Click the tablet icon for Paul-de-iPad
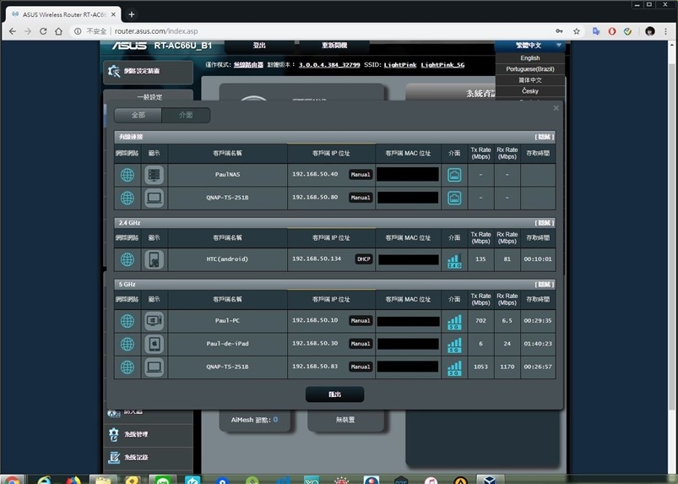The height and width of the screenshot is (484, 678). (x=154, y=344)
